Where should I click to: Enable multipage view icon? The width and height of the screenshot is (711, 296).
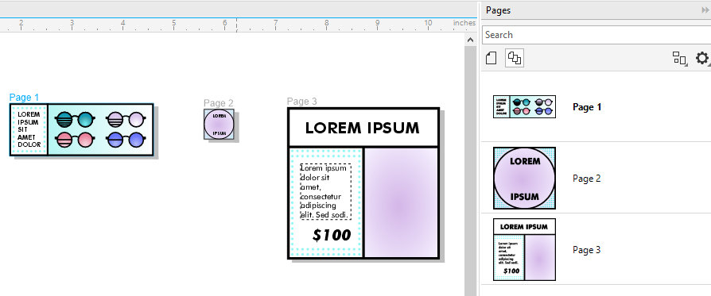515,58
